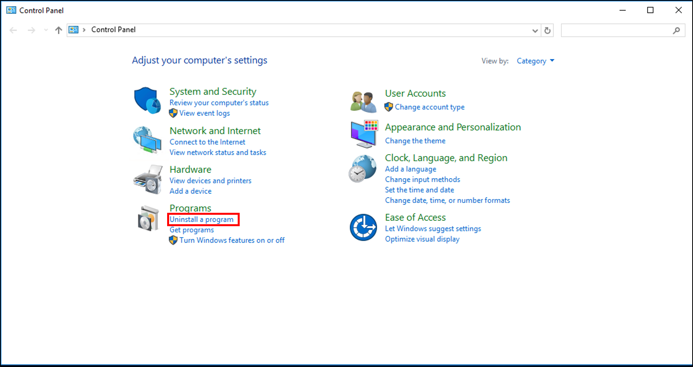Viewport: 693px width, 367px height.
Task: Click the Hardware printer icon
Action: point(147,179)
